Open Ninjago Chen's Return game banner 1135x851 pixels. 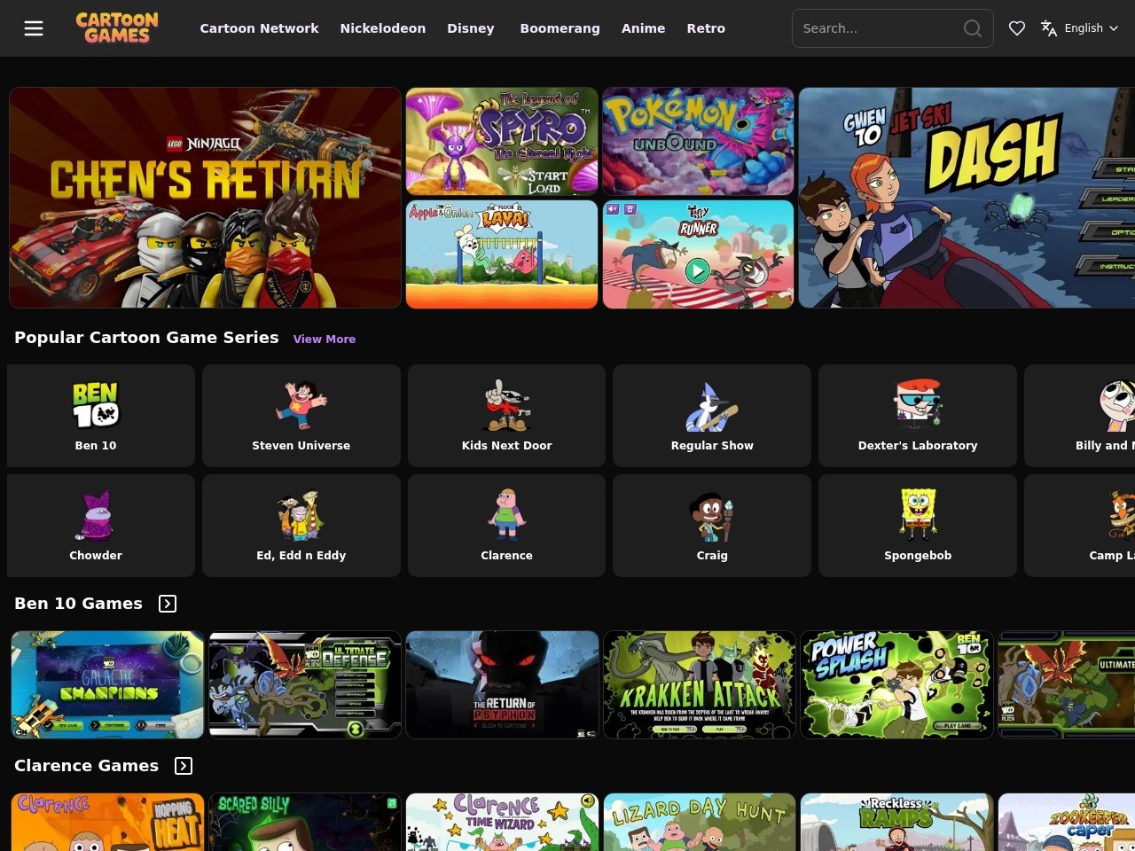point(205,198)
